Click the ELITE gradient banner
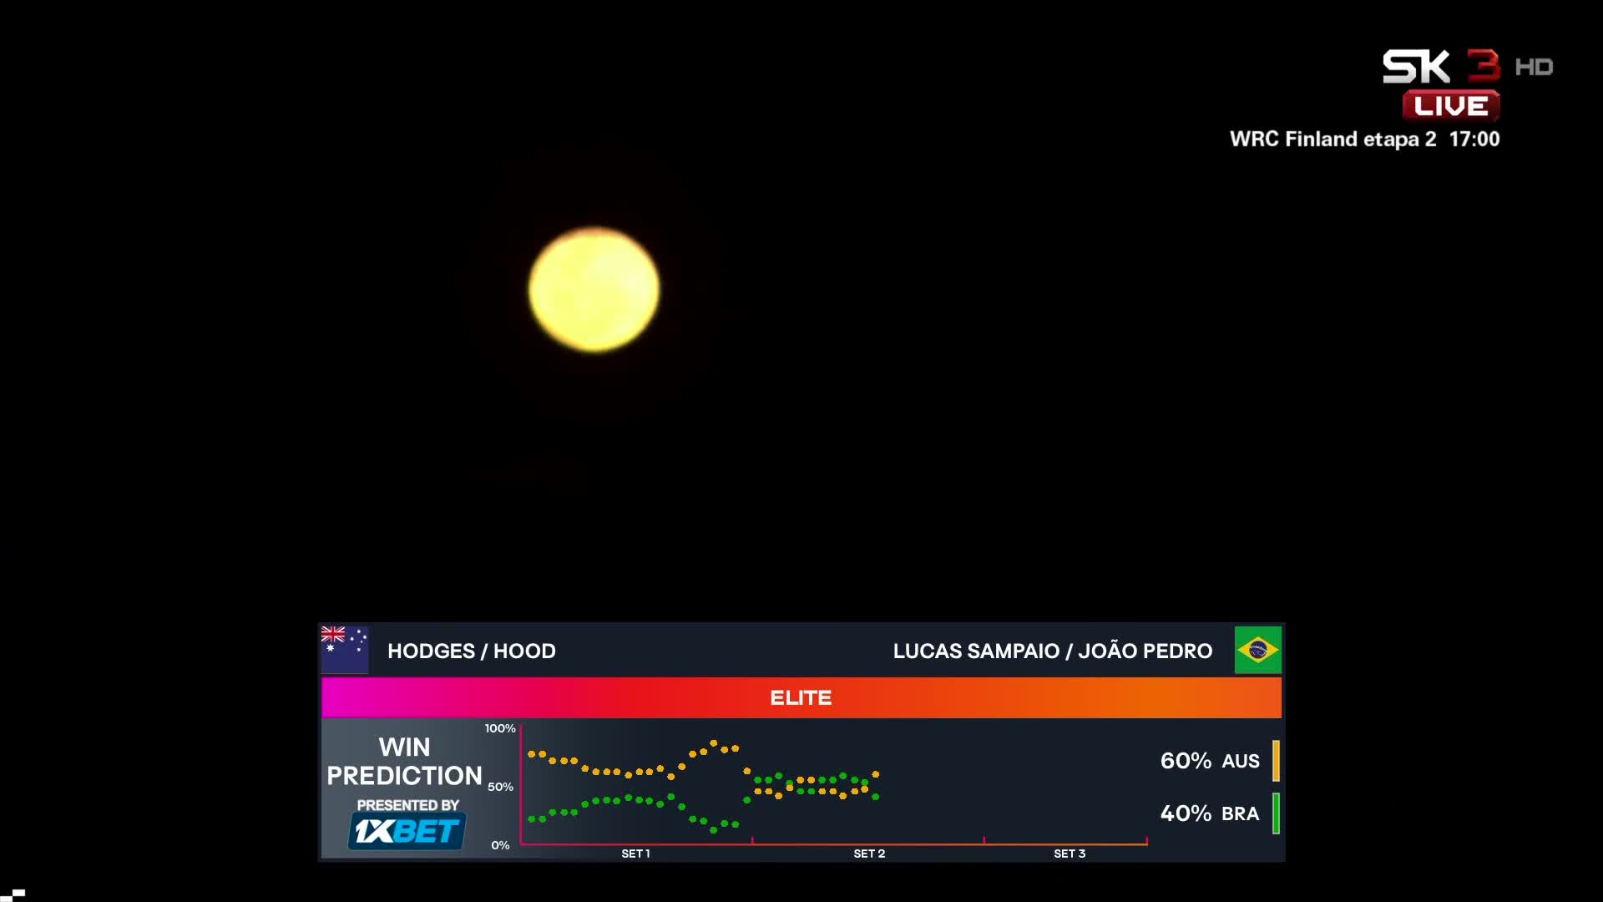This screenshot has height=902, width=1603. point(801,697)
